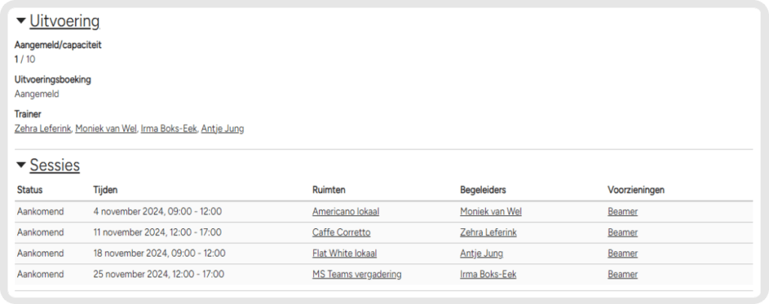Screen dimensions: 769x304
Task: Click the Sessies heading
Action: (x=55, y=165)
